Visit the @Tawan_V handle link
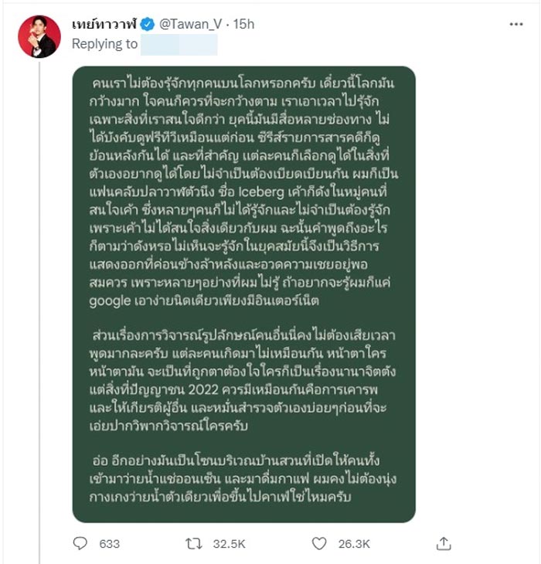The image size is (541, 564). (x=192, y=25)
